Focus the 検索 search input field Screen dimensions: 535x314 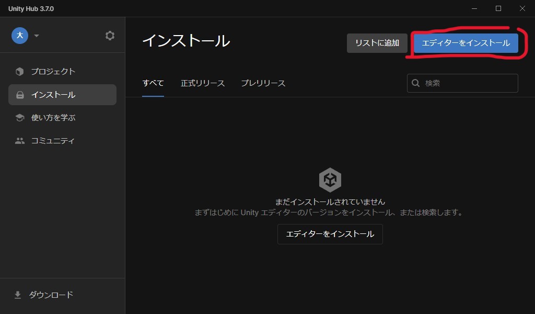pyautogui.click(x=469, y=83)
